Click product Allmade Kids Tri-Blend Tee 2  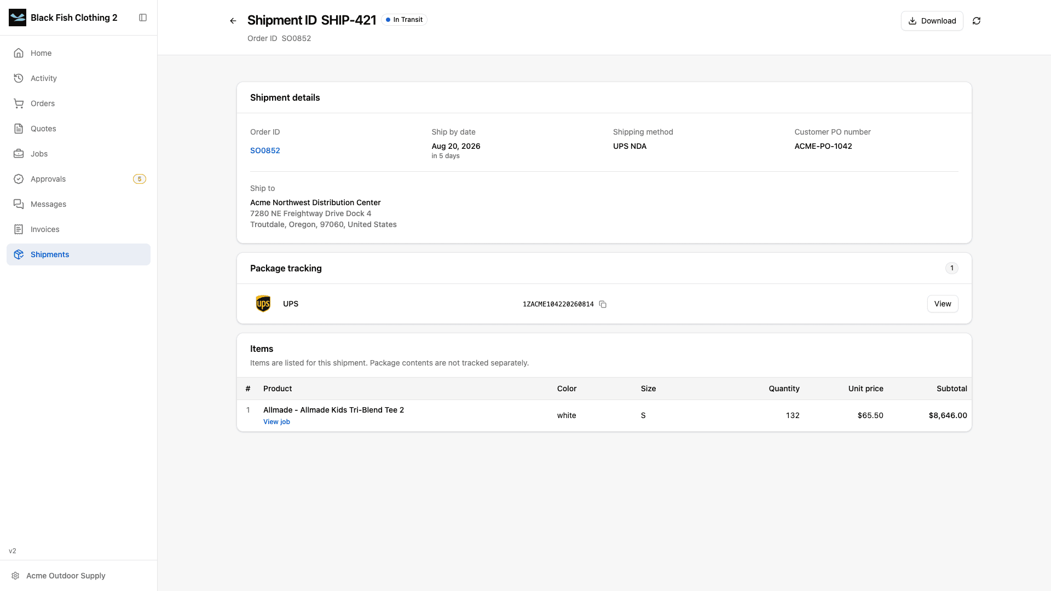(333, 410)
